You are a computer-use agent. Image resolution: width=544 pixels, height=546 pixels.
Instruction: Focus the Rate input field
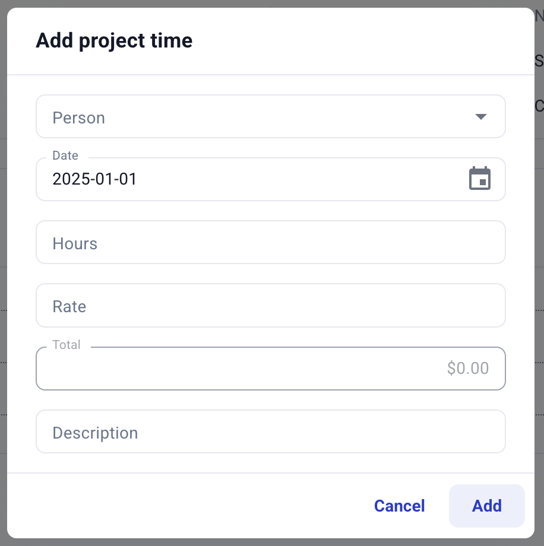click(270, 306)
